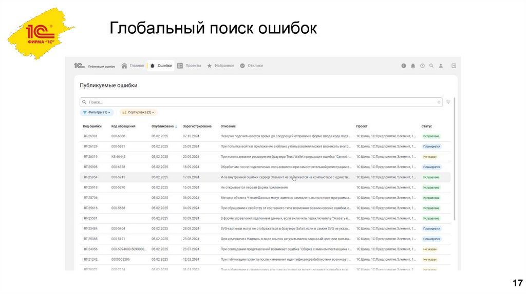Click Планируется status badge of RT-26129
The height and width of the screenshot is (294, 526).
431,146
